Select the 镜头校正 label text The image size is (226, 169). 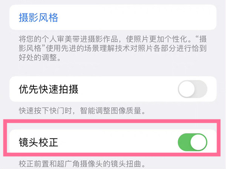pyautogui.click(x=38, y=143)
